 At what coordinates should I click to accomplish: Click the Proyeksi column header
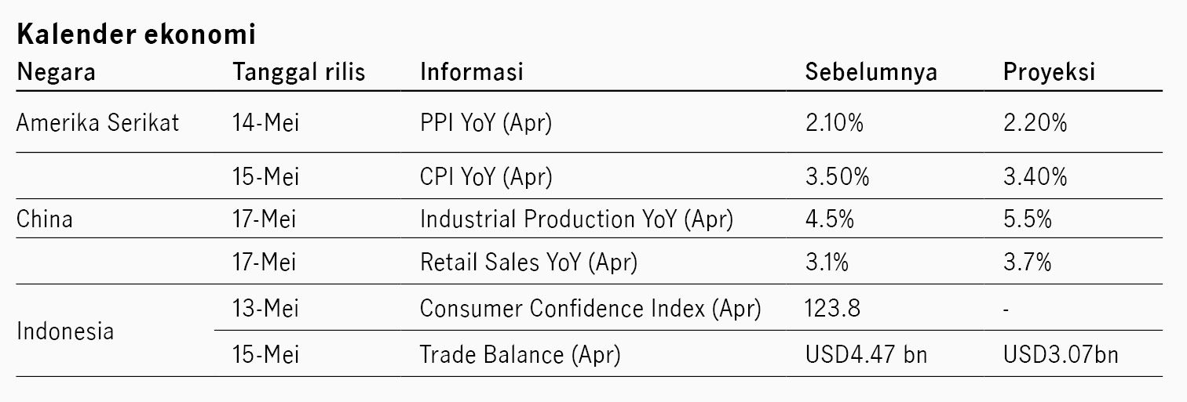1049,72
